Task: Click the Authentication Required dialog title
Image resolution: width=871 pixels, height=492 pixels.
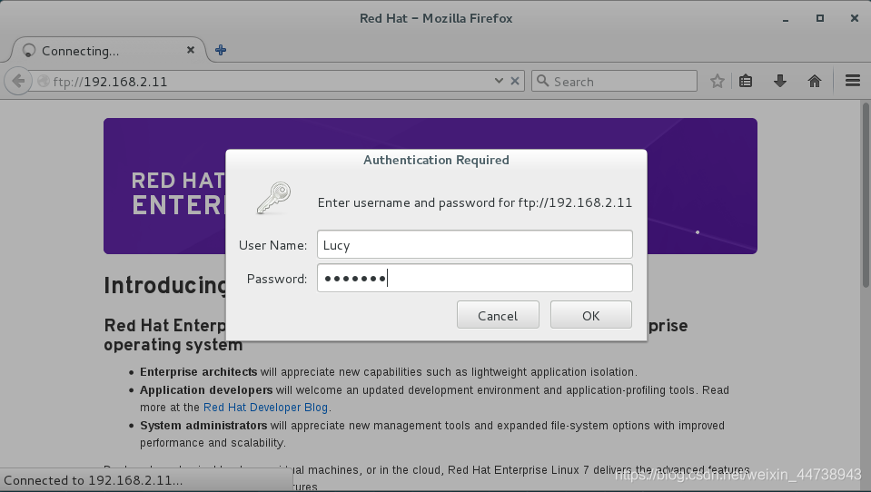Action: tap(436, 160)
